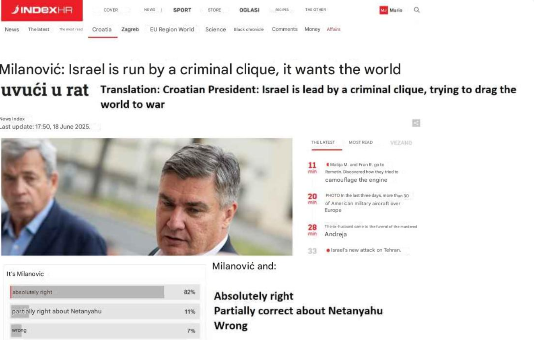This screenshot has height=340, width=534.
Task: Switch sidebar to THE LATEST tab
Action: pos(323,143)
